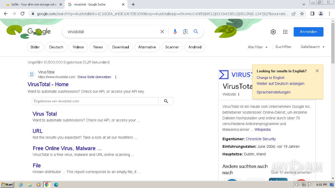Click Weiter auf Deutsch anzeigen
Image resolution: width=335 pixels, height=188 pixels.
coord(281,84)
